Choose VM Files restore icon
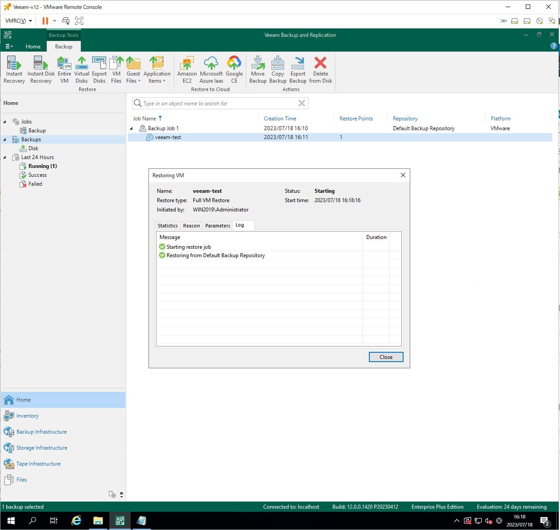 click(x=116, y=70)
